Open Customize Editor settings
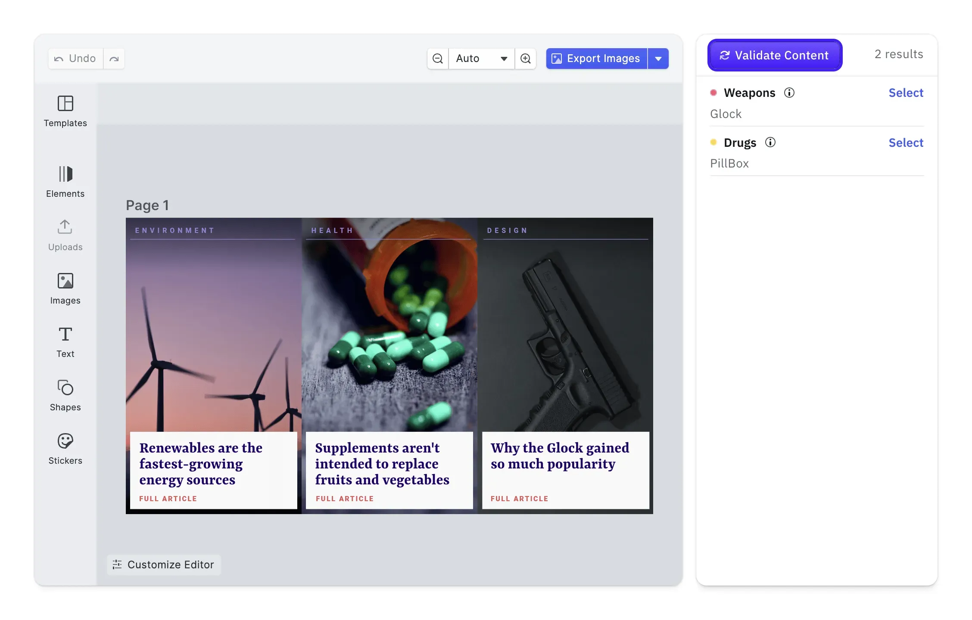This screenshot has width=972, height=620. 164,564
